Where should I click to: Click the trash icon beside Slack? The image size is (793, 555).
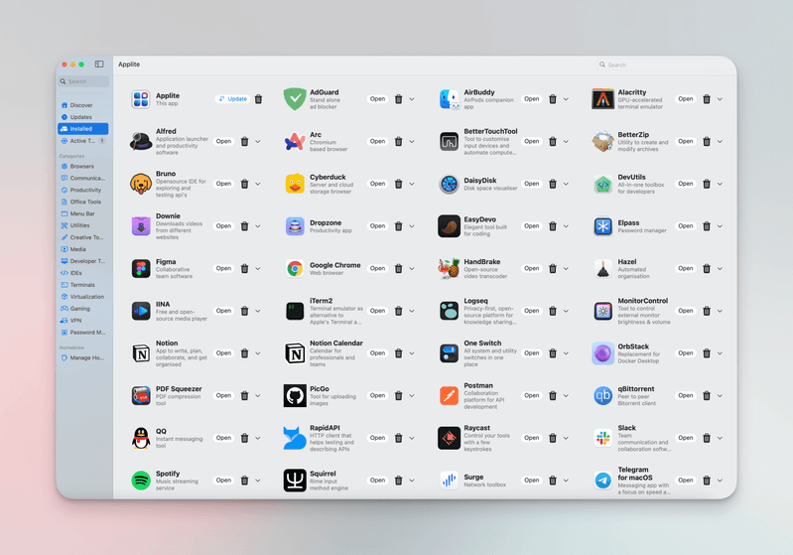[707, 438]
